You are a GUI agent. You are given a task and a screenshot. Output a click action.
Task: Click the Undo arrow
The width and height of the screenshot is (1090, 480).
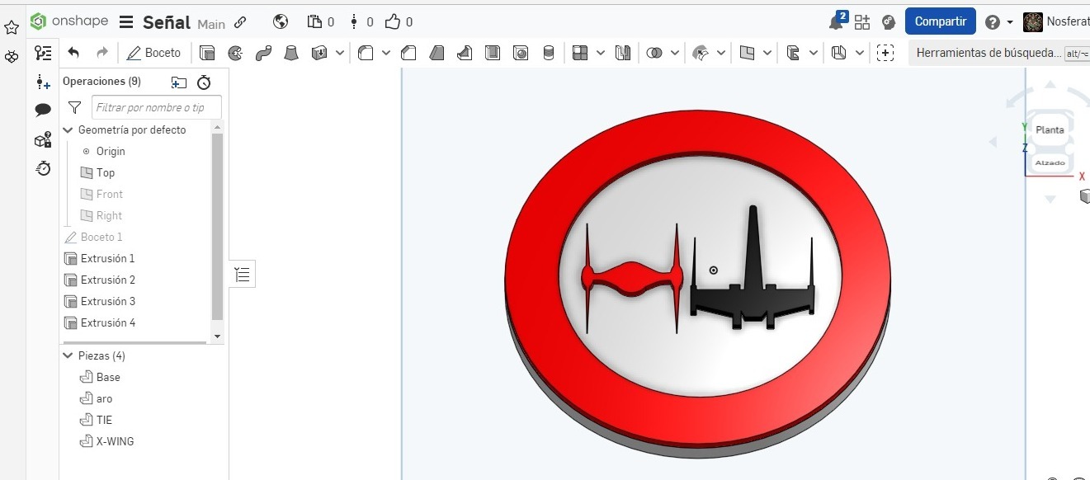[73, 53]
